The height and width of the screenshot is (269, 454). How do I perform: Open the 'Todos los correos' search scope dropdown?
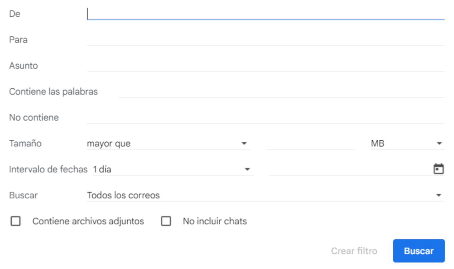click(x=266, y=195)
